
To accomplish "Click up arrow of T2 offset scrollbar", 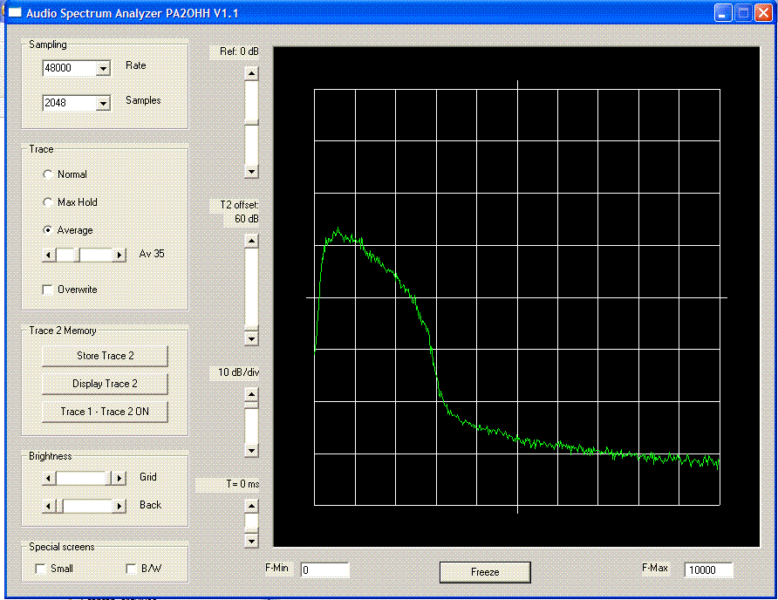I will tap(251, 242).
